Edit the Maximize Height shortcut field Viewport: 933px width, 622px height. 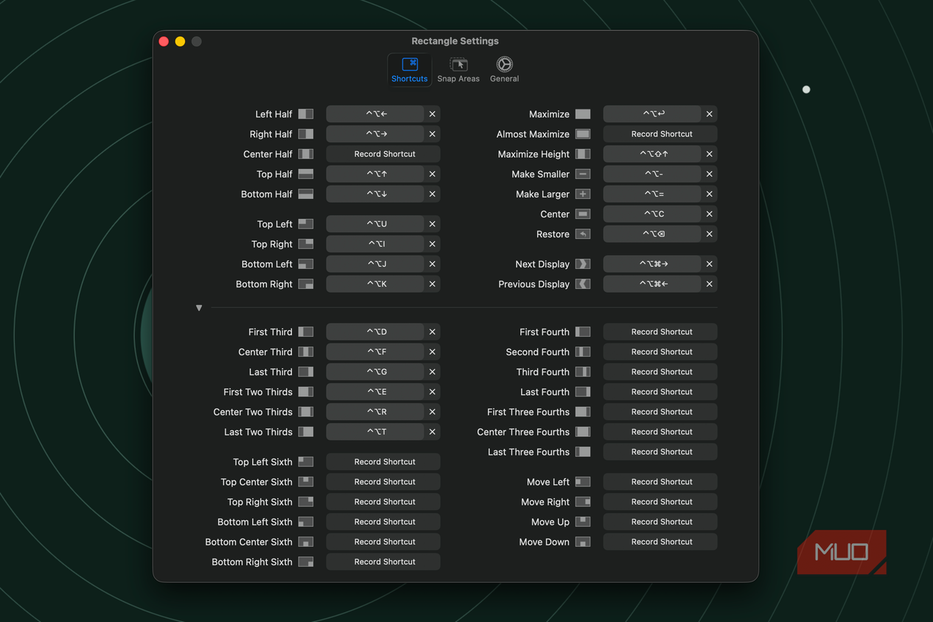(652, 154)
